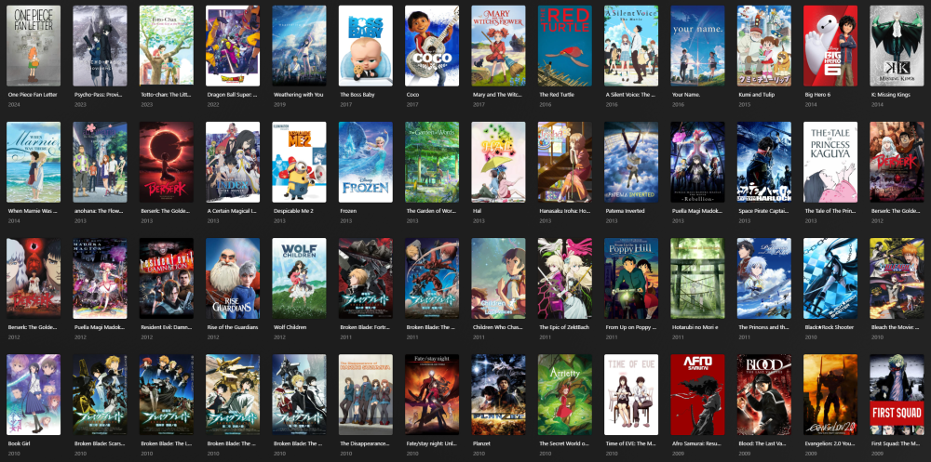Click the 'Broken Blade: Scars...' title text
This screenshot has width=931, height=462.
pyautogui.click(x=100, y=443)
